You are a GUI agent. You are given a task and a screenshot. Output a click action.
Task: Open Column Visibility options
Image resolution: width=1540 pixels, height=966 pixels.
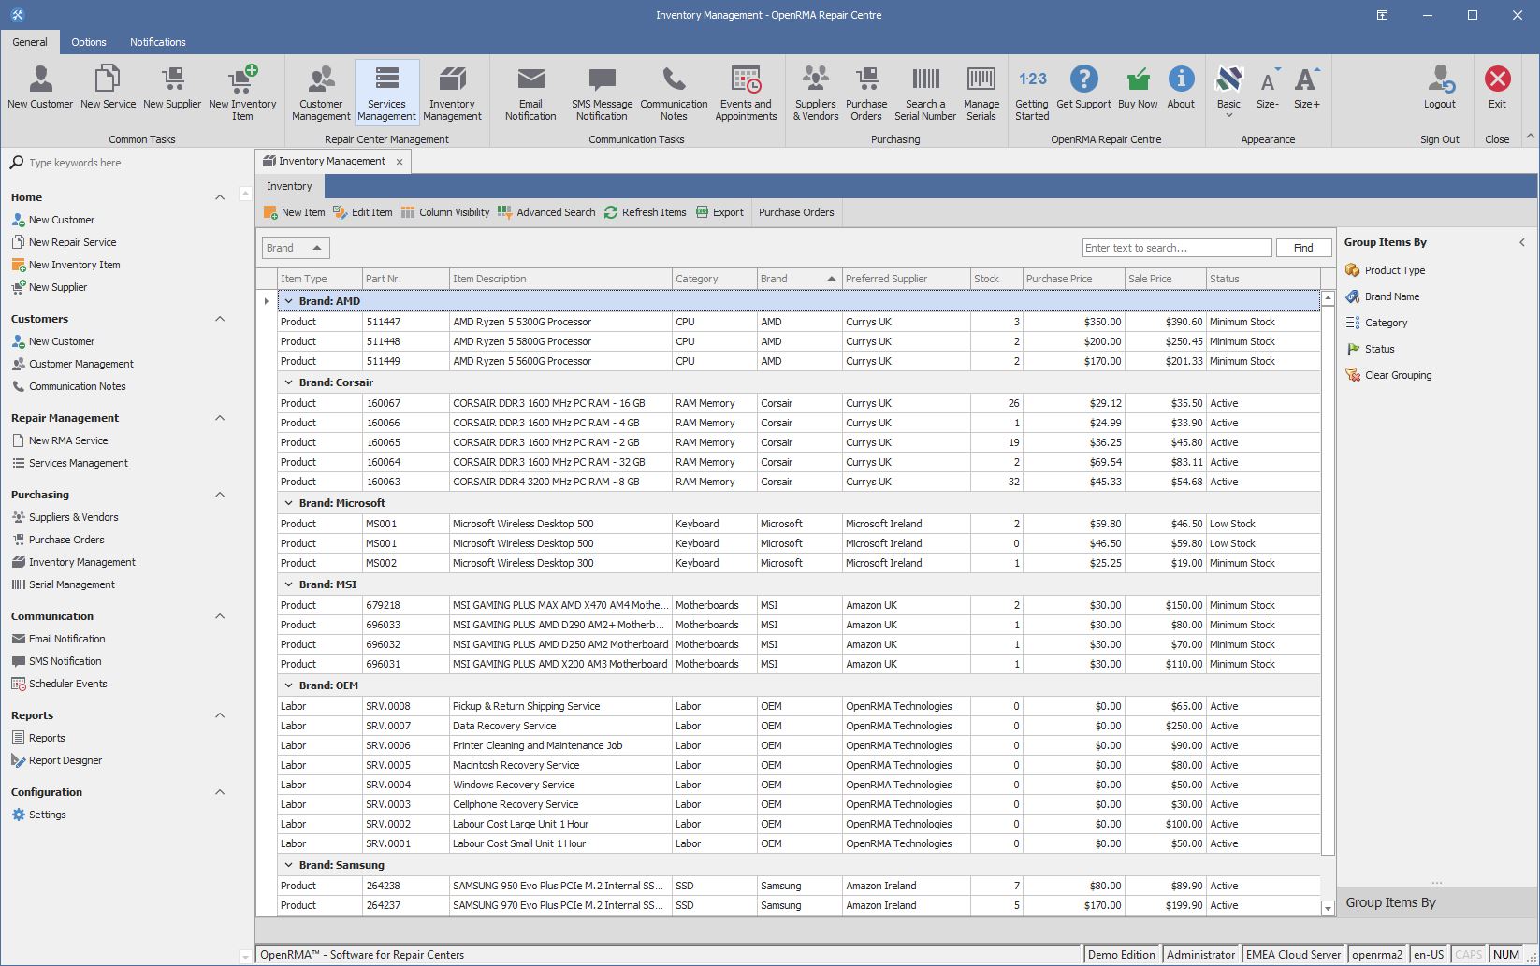tap(445, 212)
